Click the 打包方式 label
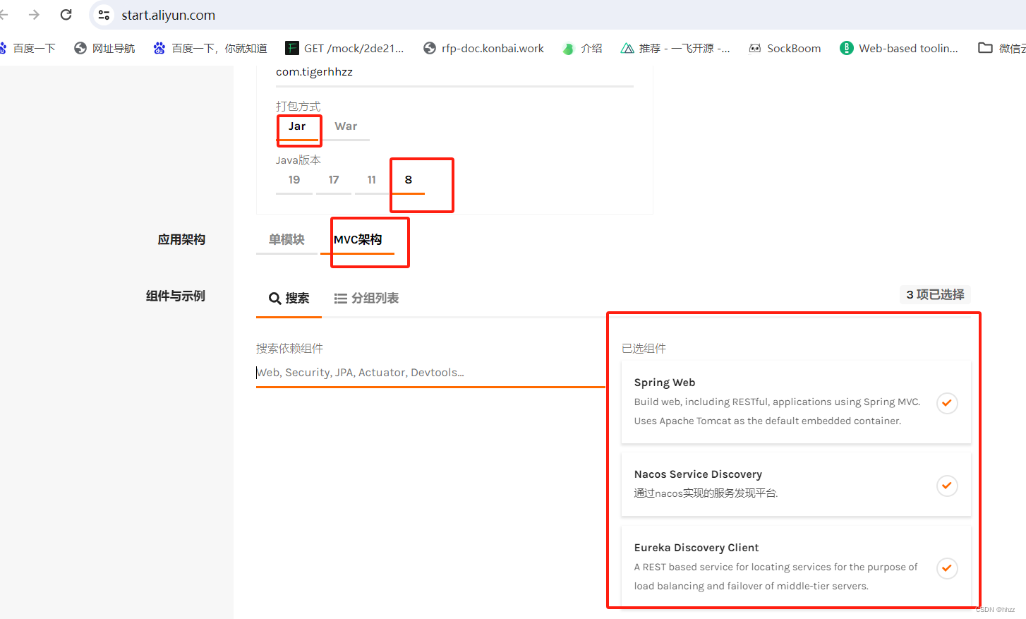The image size is (1026, 619). [298, 107]
